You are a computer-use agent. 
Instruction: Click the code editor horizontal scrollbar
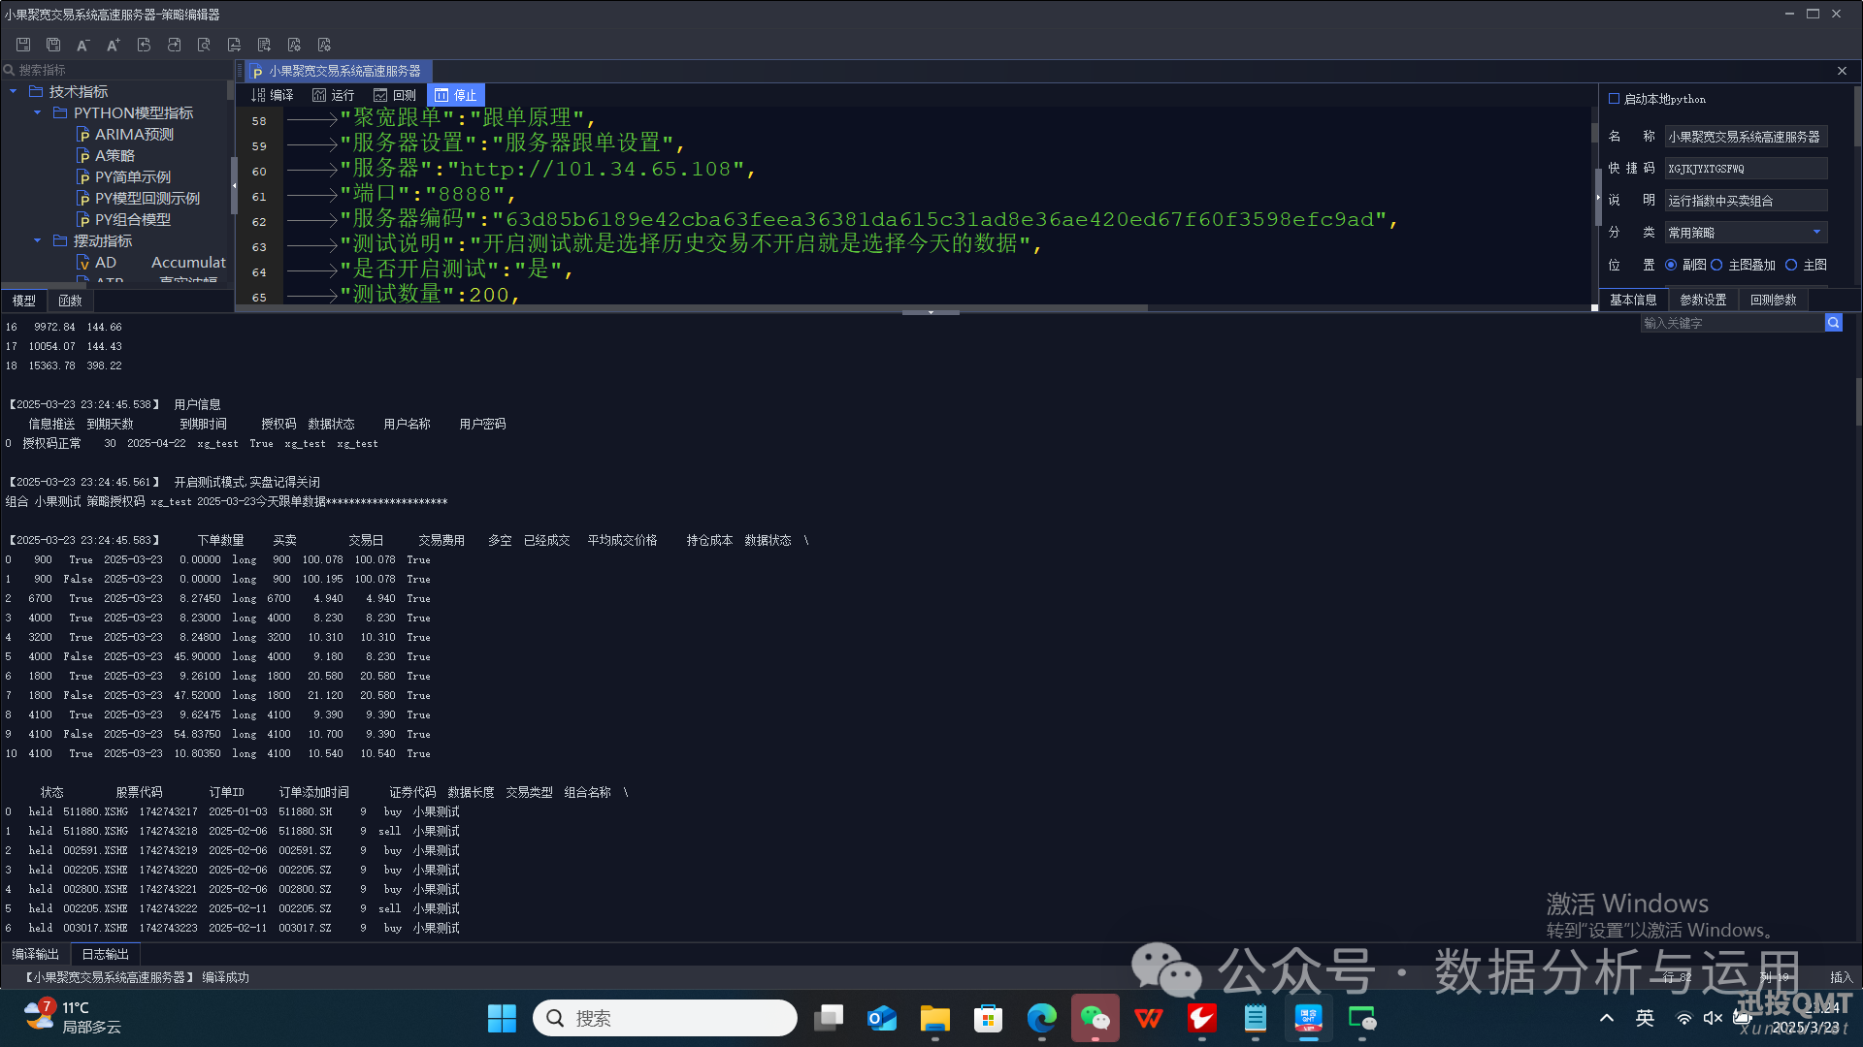pyautogui.click(x=691, y=308)
